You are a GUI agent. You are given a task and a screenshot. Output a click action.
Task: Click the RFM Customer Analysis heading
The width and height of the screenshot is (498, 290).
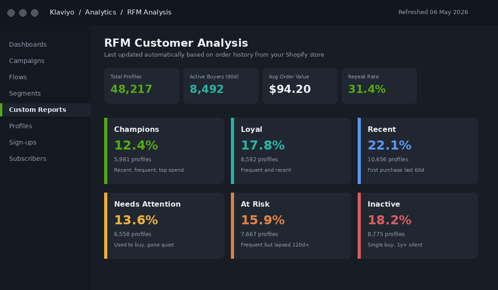pos(176,43)
